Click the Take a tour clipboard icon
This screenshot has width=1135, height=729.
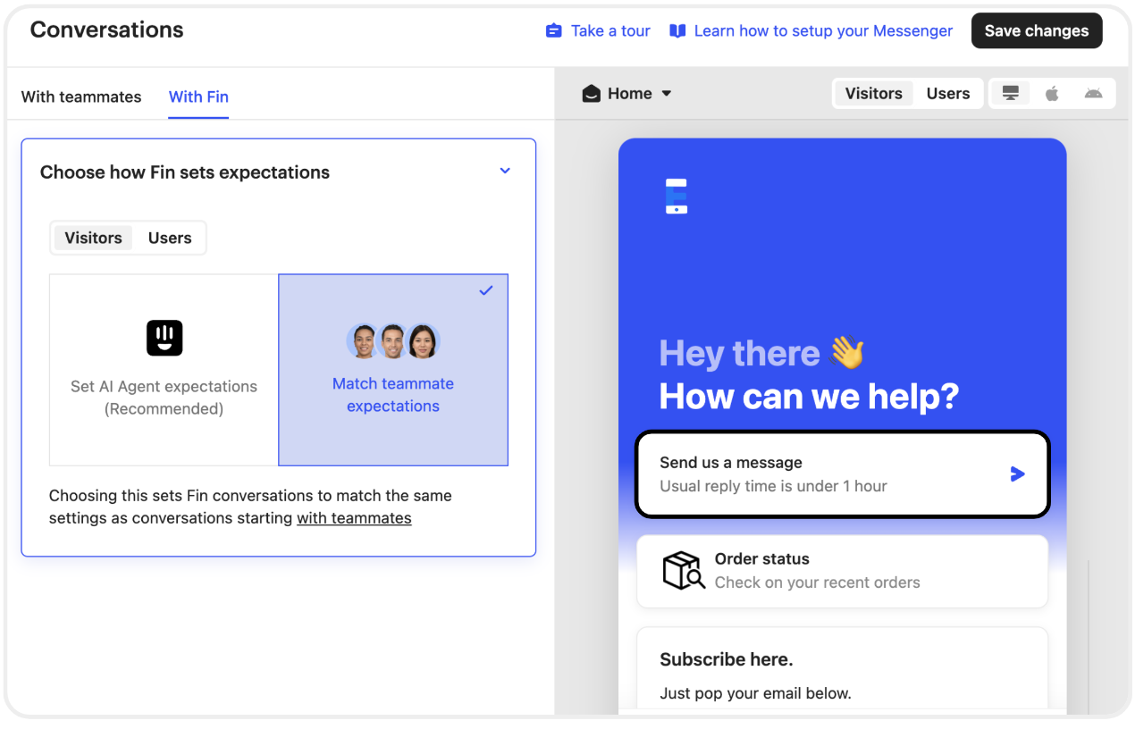554,30
